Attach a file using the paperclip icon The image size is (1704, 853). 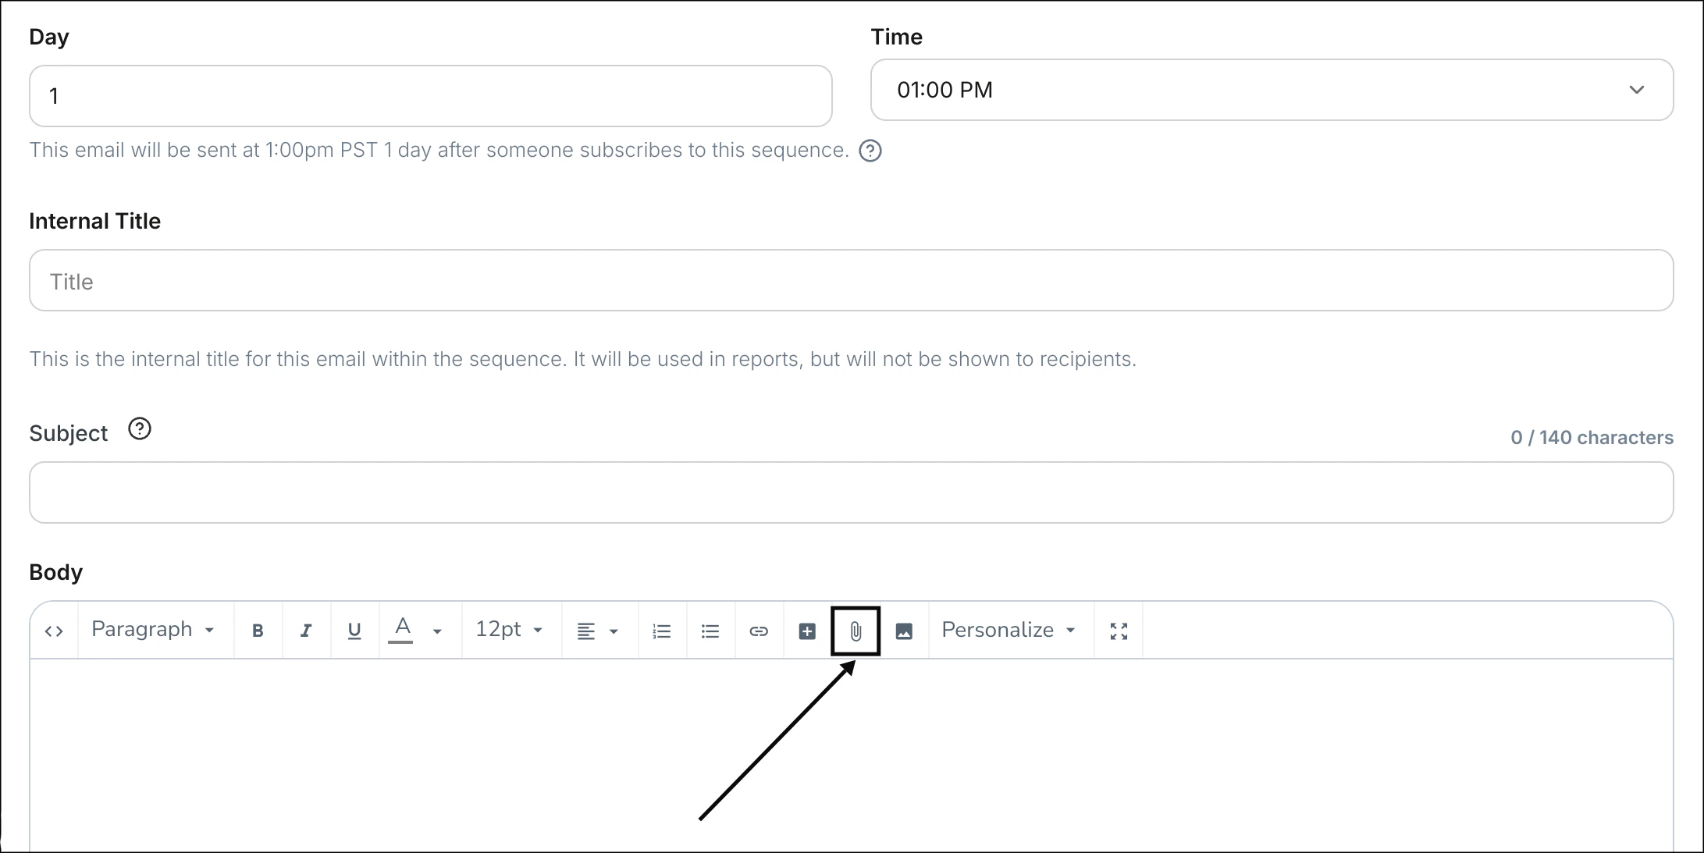coord(855,630)
